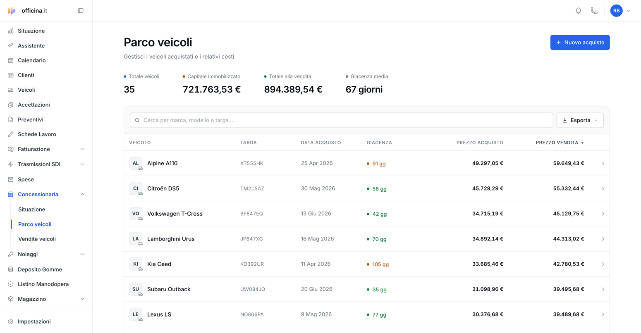641x333 pixels.
Task: Click the Nuovo acquisto button
Action: click(580, 43)
